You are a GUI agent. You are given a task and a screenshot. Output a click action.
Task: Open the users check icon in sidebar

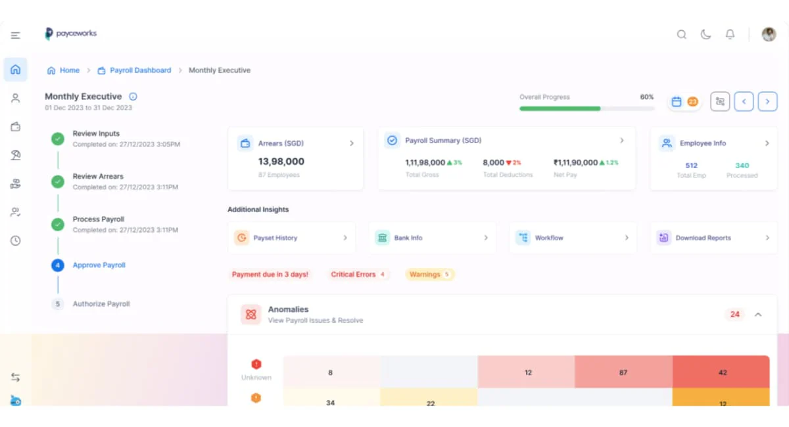(15, 212)
